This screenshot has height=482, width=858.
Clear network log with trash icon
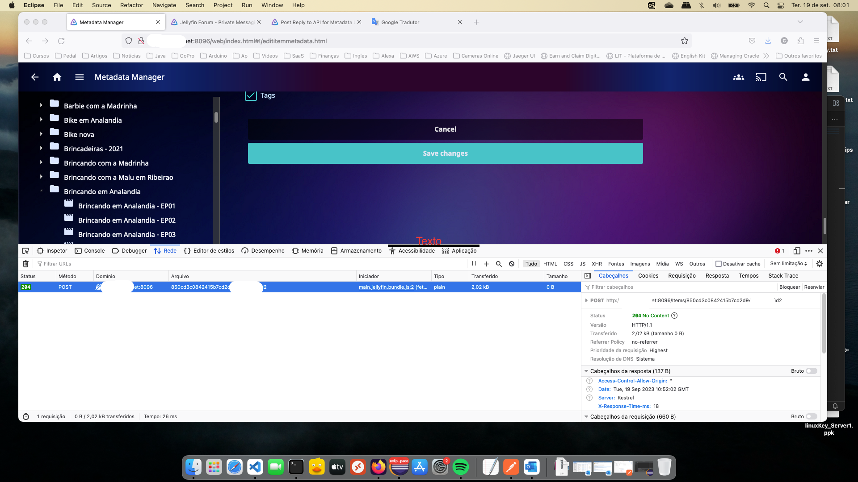point(26,264)
